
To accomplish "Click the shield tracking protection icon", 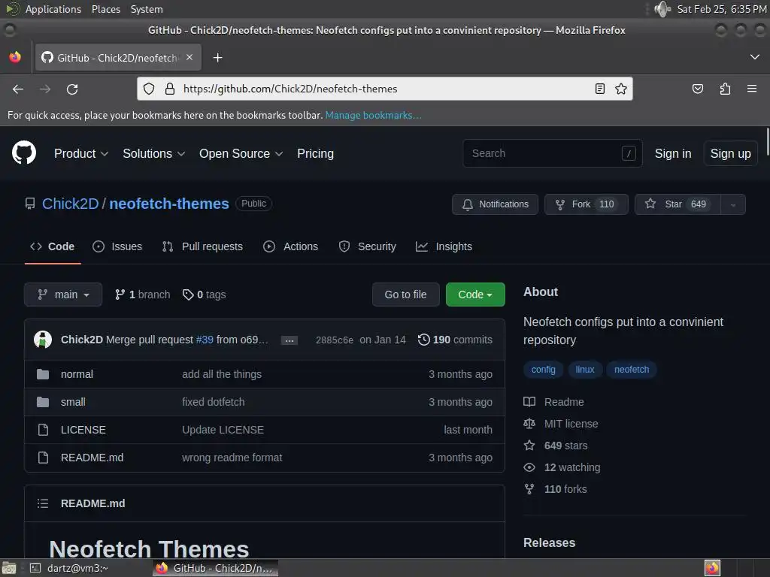I will 149,89.
